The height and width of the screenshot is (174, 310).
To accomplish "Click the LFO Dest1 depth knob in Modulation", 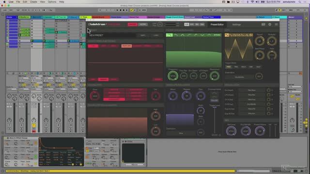I will [x=268, y=95].
